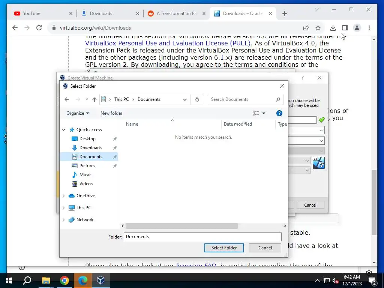The image size is (384, 288).
Task: Click Documents in the address breadcrumb
Action: pos(149,99)
